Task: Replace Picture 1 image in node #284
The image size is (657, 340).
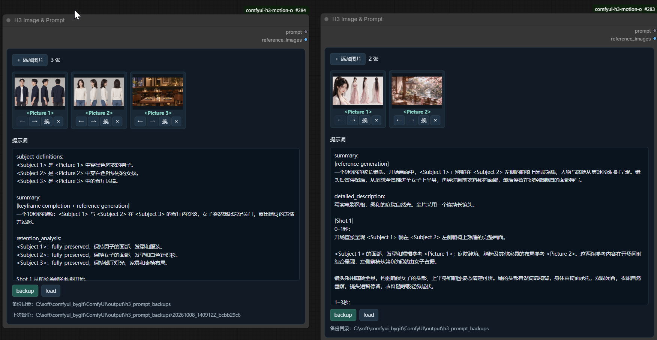Action: 46,121
